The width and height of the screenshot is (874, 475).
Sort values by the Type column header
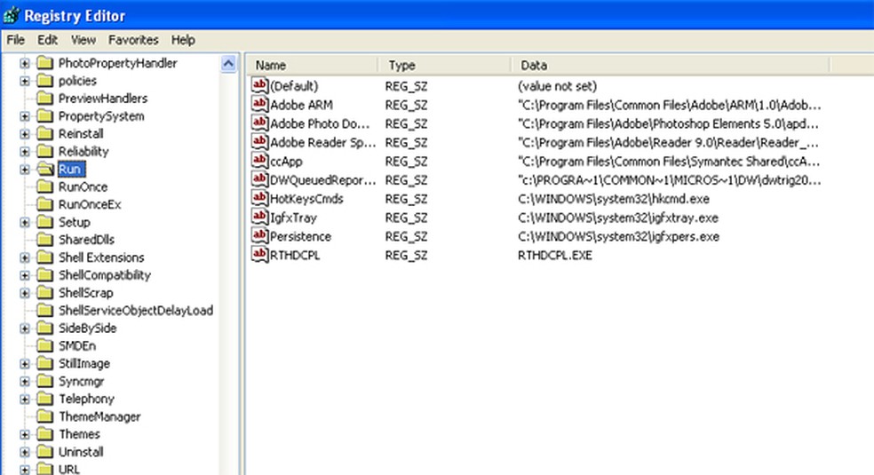(445, 65)
